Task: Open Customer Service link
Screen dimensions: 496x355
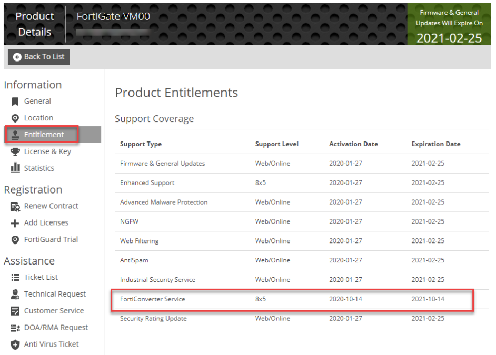Action: coord(54,310)
